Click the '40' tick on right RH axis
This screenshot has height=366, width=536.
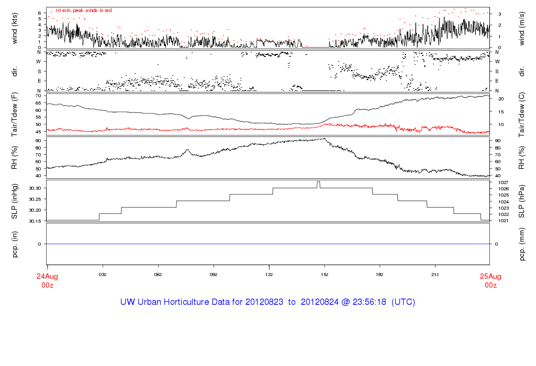tap(498, 176)
